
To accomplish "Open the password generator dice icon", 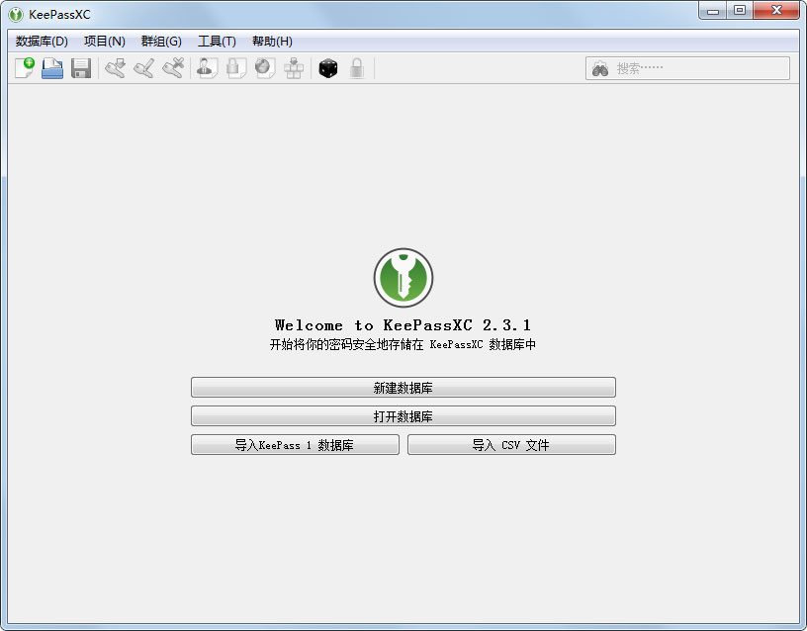I will tap(328, 68).
